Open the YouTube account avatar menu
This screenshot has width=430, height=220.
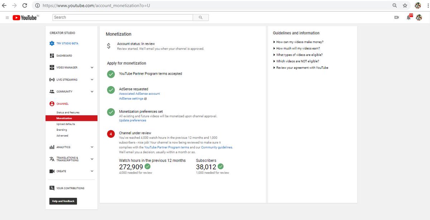[419, 17]
